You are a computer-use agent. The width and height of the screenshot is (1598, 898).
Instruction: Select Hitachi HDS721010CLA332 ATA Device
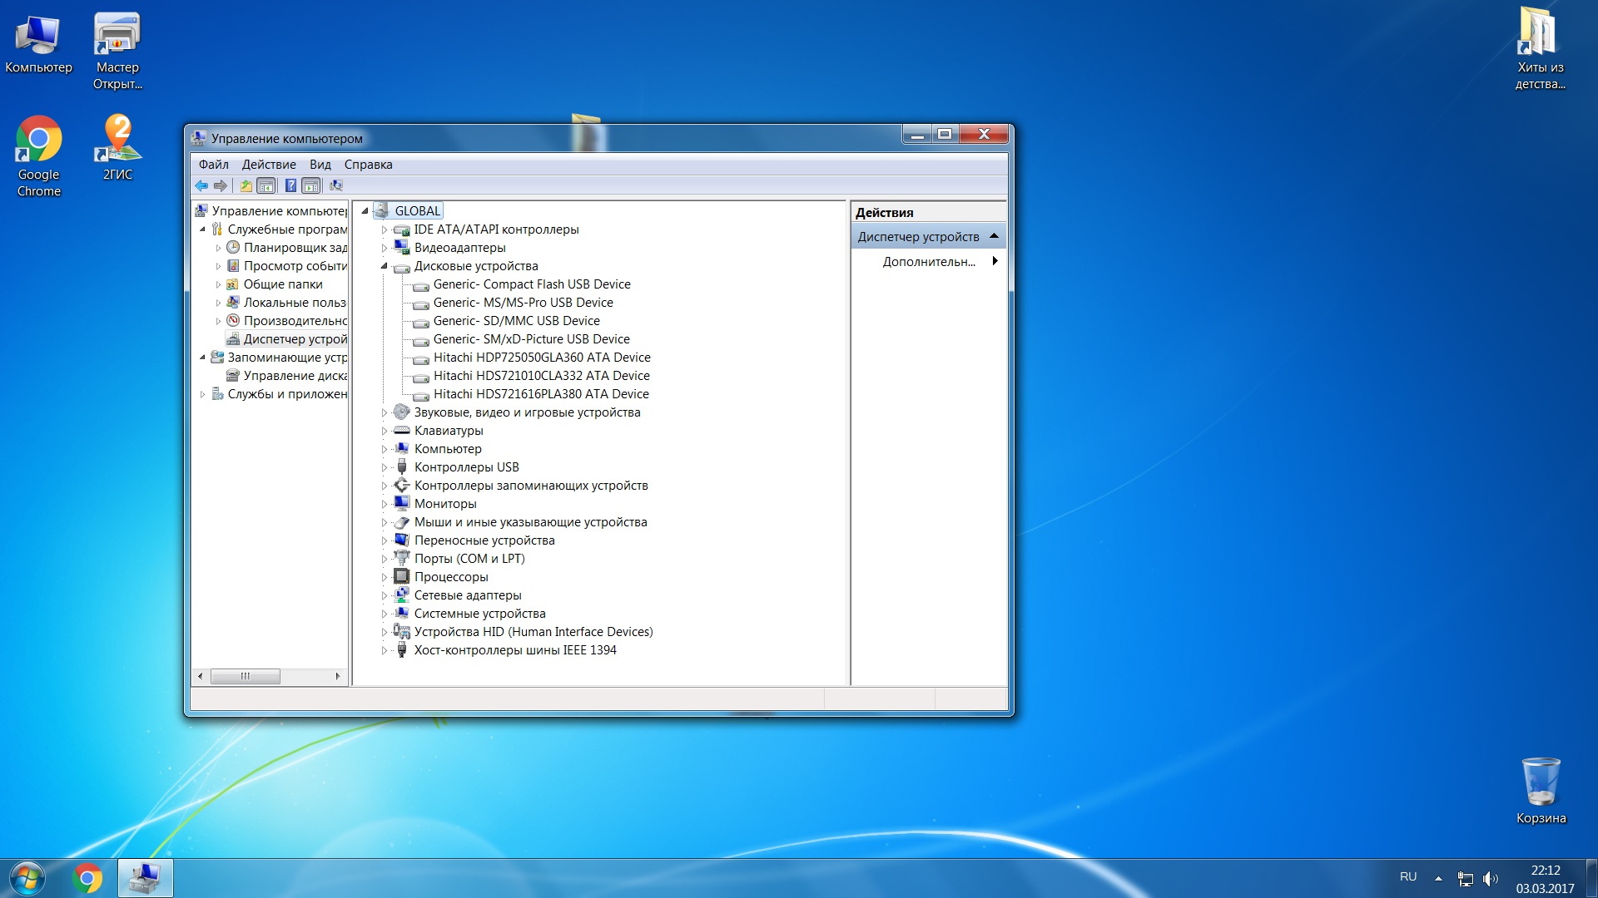tap(541, 376)
